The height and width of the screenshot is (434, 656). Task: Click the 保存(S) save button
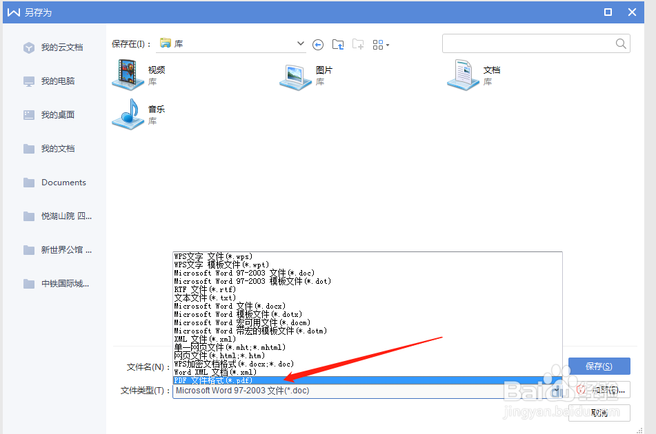coord(599,366)
